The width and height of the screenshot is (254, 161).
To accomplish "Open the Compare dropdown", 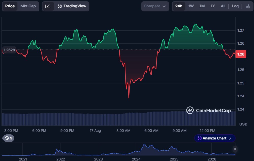I will [x=155, y=6].
